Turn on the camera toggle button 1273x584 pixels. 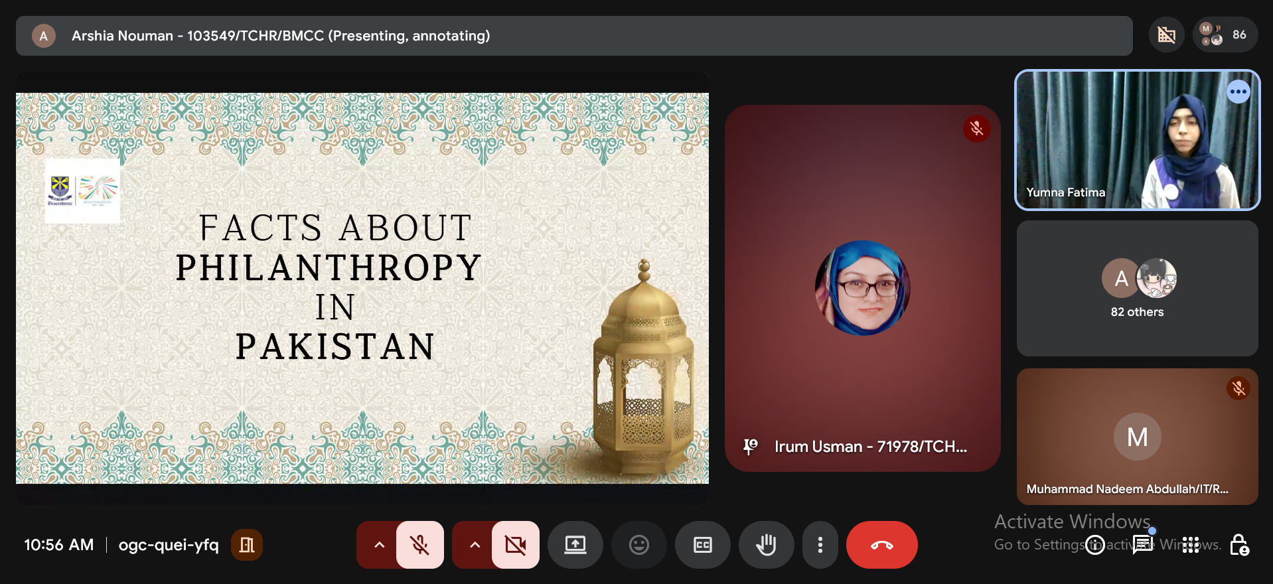[x=516, y=545]
